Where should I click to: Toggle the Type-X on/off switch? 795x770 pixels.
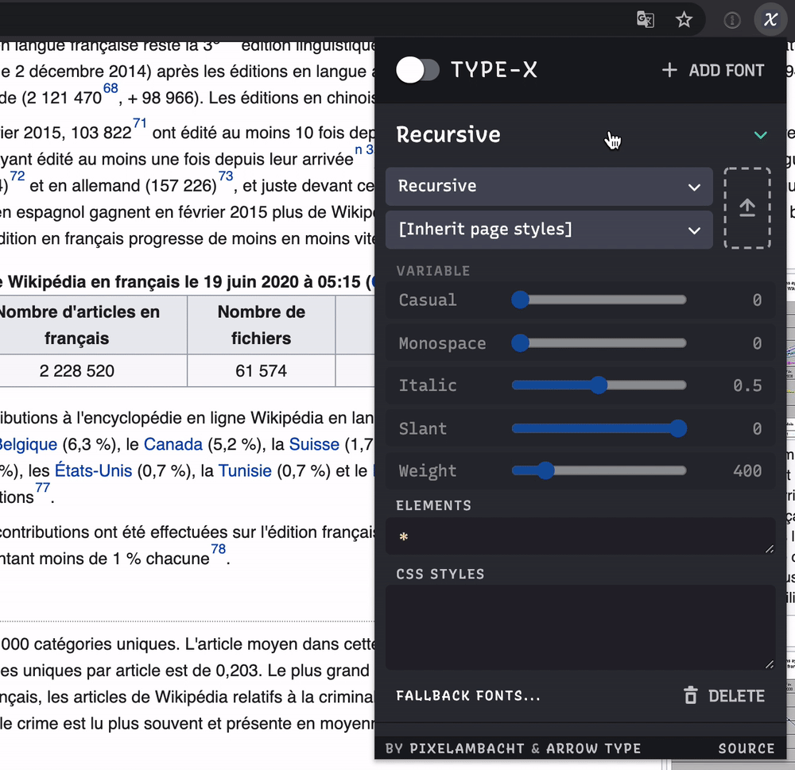[418, 69]
